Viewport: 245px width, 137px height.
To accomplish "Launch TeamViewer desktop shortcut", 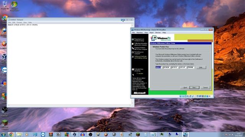I will click(x=4, y=71).
